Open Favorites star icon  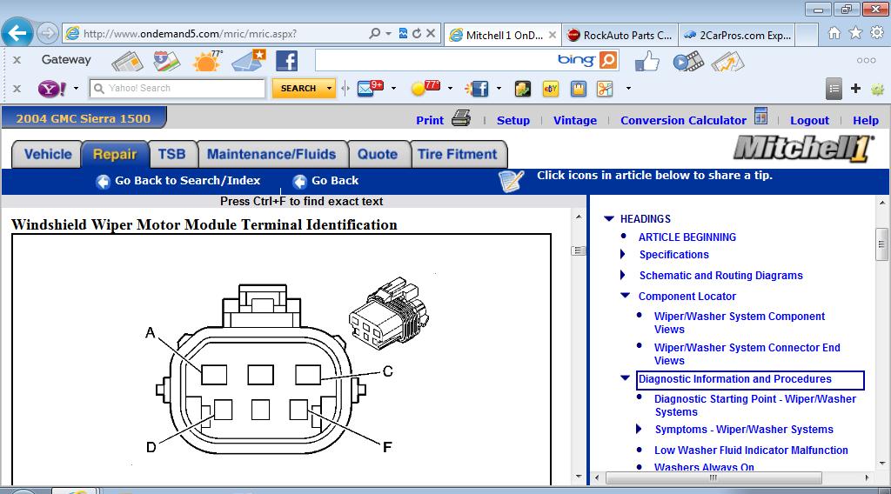pyautogui.click(x=855, y=33)
